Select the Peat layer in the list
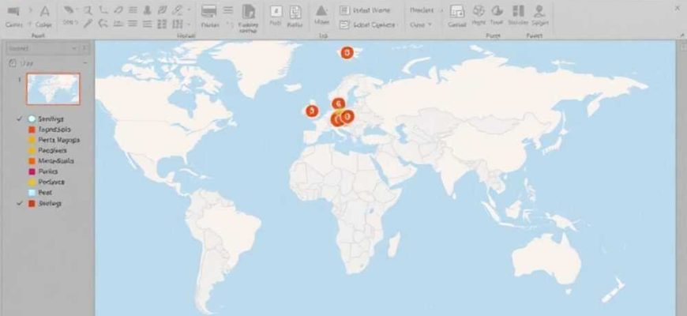Screen dimensions: 687x316 click(44, 192)
